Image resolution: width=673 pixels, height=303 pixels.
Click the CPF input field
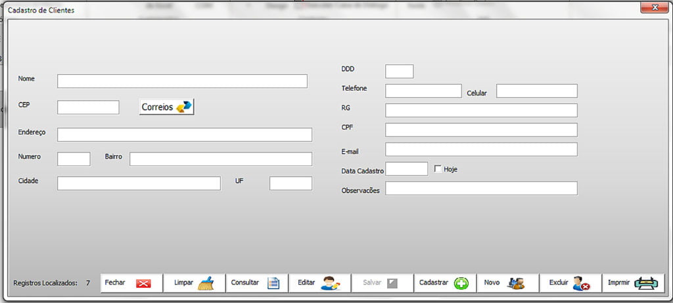tap(481, 129)
